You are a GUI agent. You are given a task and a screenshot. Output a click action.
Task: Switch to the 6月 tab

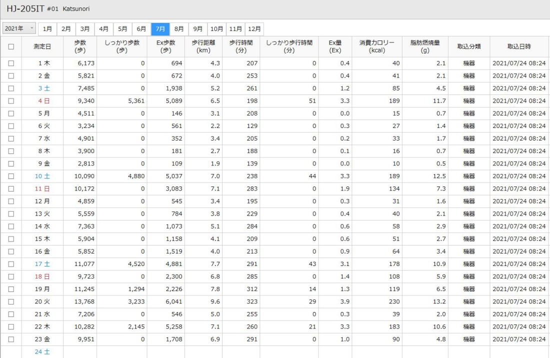click(x=141, y=29)
